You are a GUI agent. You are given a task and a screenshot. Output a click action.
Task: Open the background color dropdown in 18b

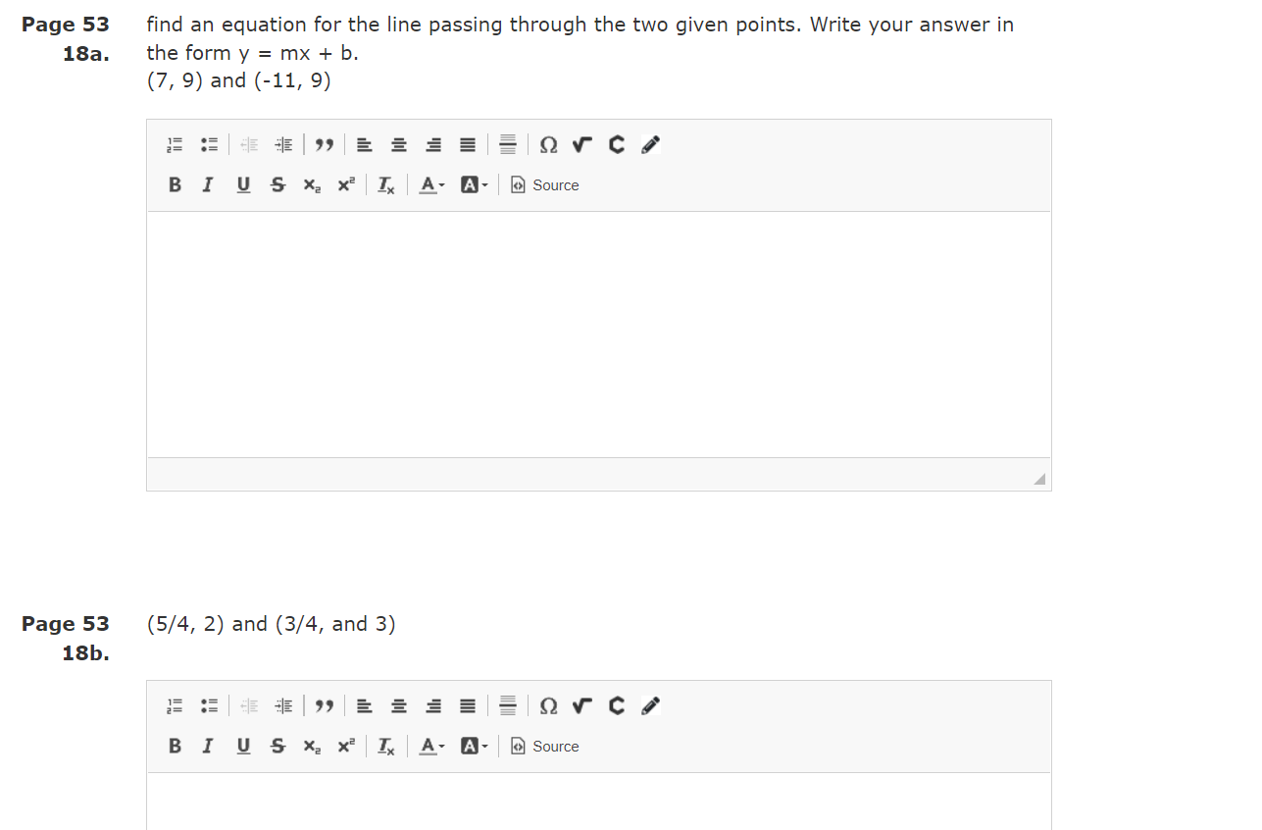click(474, 746)
